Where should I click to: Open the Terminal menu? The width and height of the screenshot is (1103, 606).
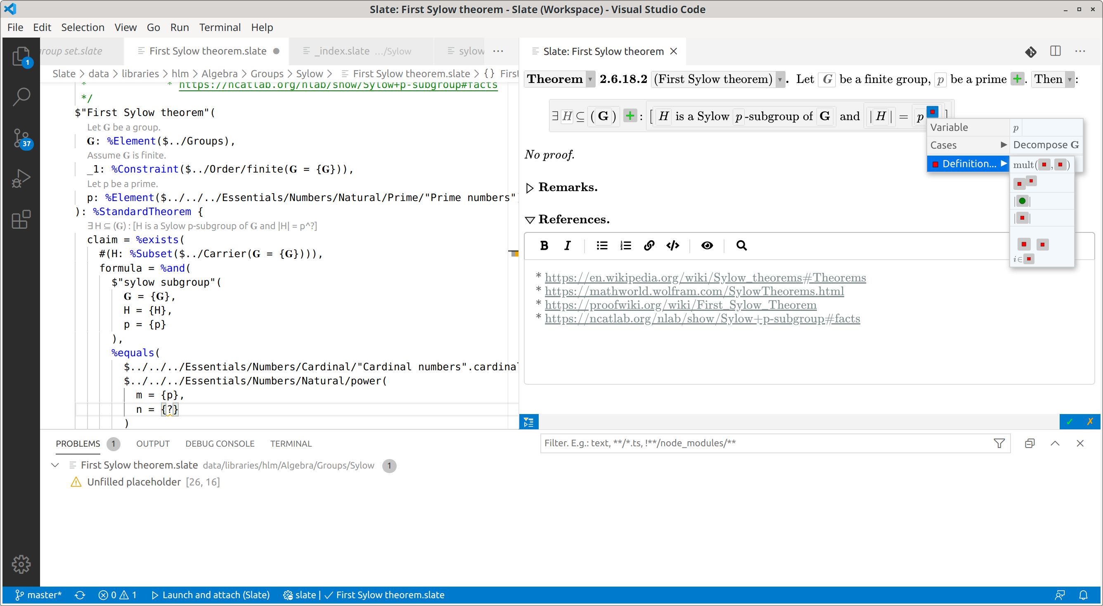pyautogui.click(x=220, y=27)
